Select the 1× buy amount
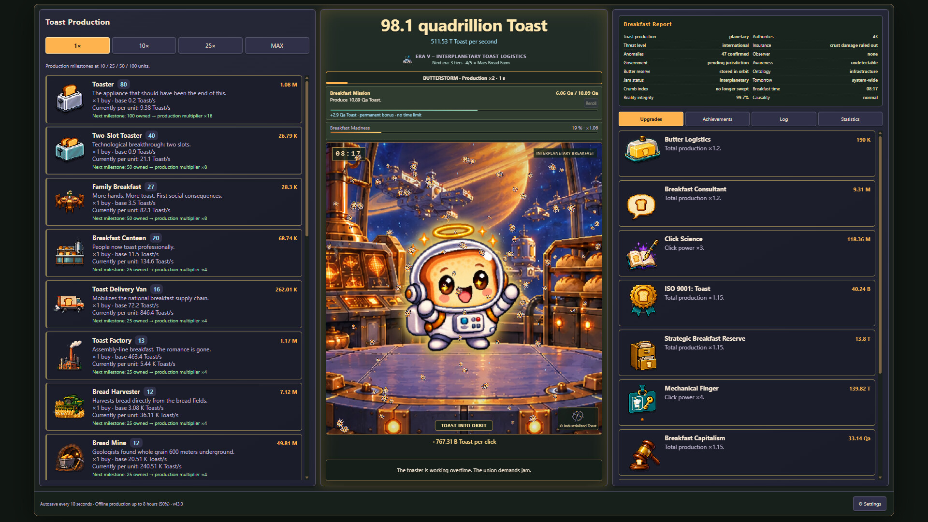 (x=77, y=45)
